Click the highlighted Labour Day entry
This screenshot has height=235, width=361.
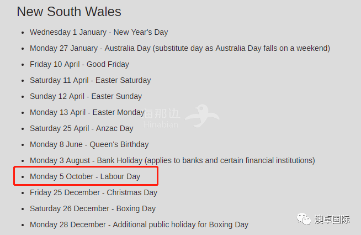[x=85, y=176]
